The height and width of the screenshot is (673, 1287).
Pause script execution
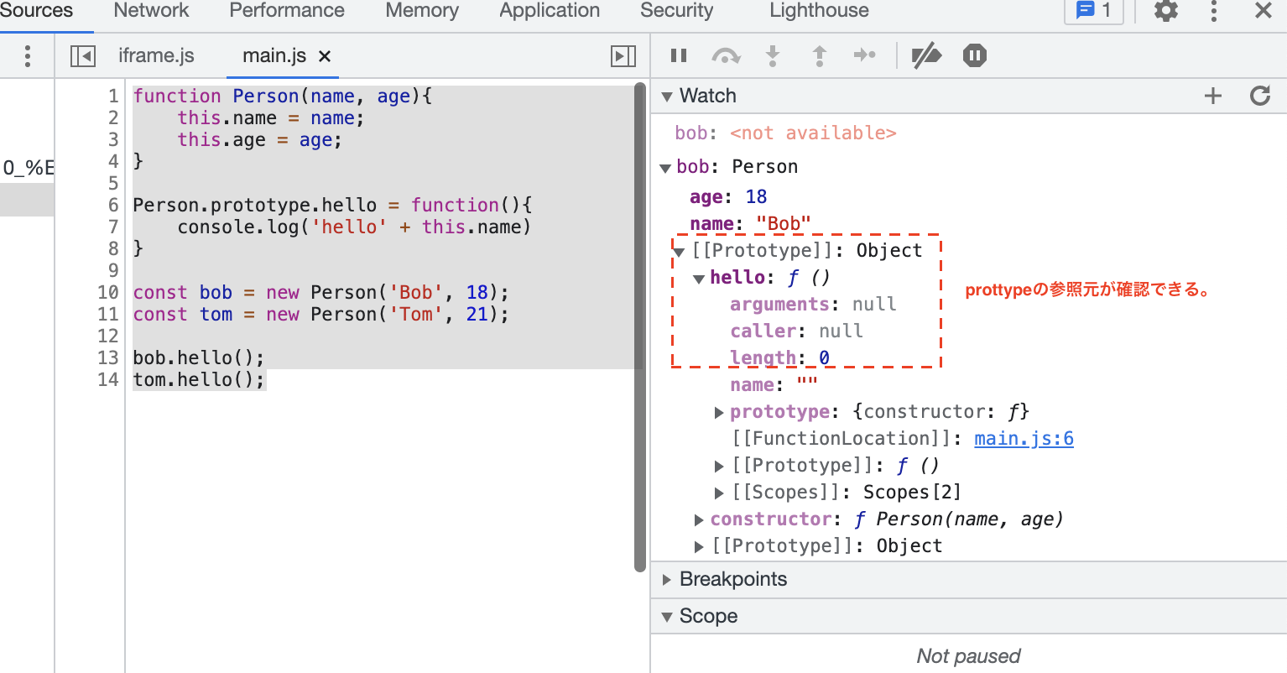coord(679,56)
